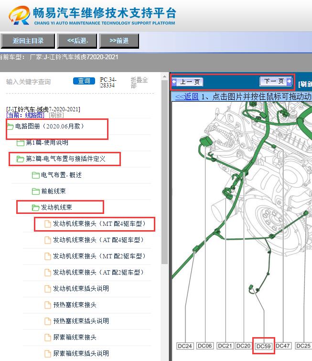Go to next page 下一页
The width and height of the screenshot is (312, 361).
point(276,81)
